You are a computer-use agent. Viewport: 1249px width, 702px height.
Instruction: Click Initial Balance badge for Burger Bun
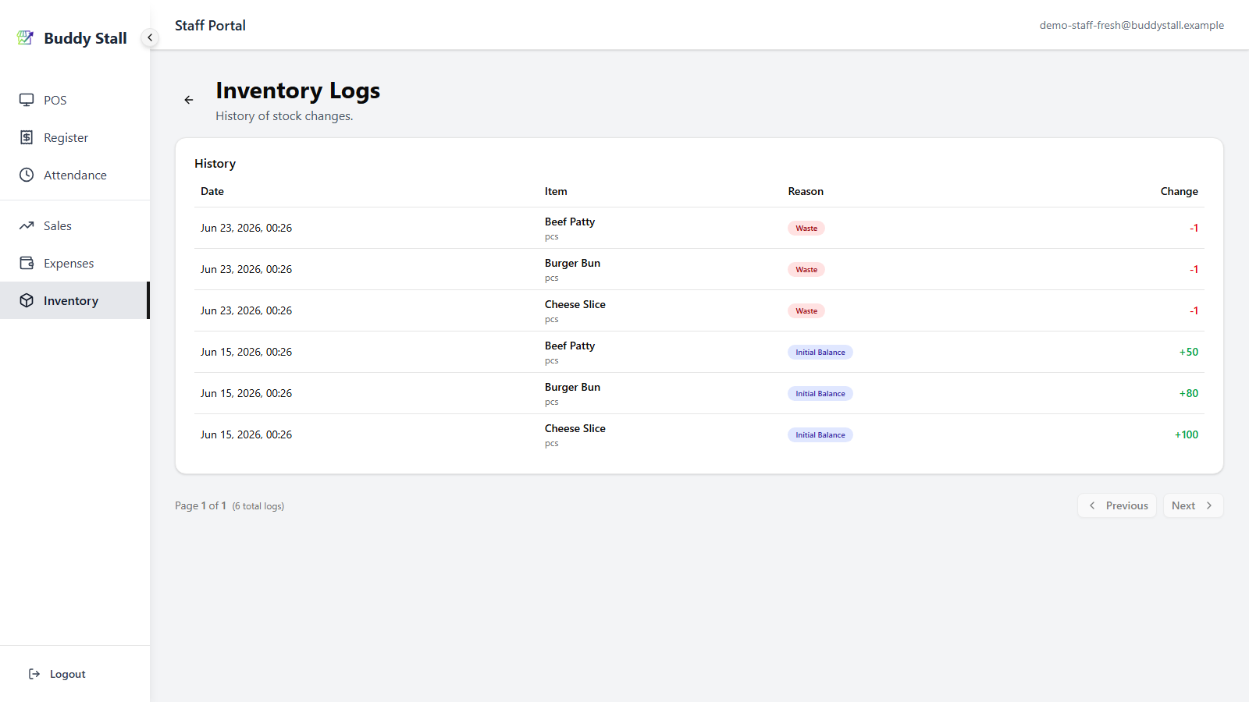click(x=820, y=393)
